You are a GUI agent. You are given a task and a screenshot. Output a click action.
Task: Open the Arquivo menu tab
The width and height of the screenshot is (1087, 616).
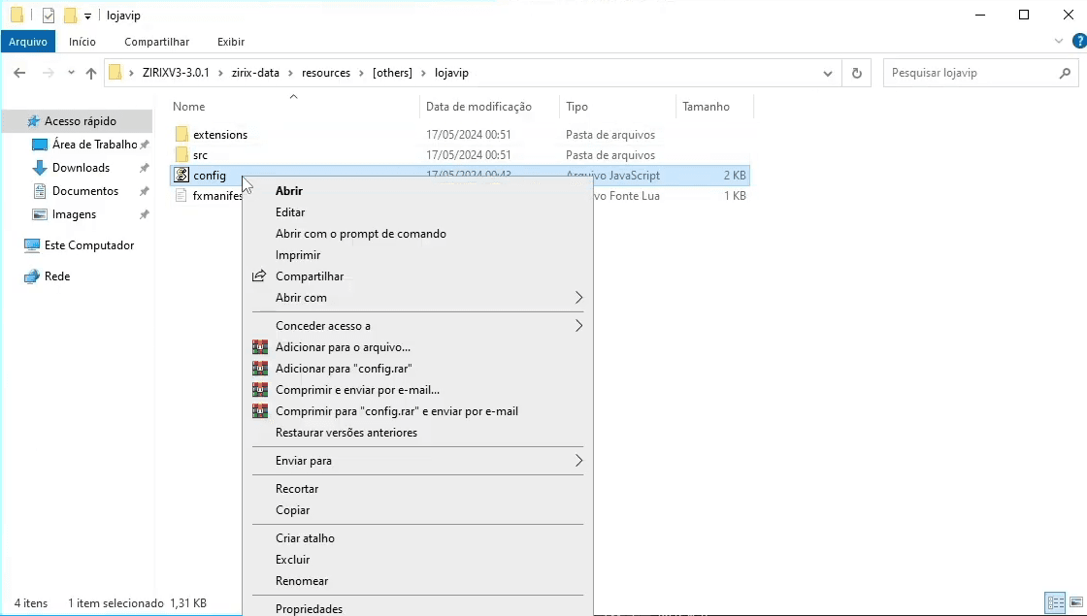point(28,42)
